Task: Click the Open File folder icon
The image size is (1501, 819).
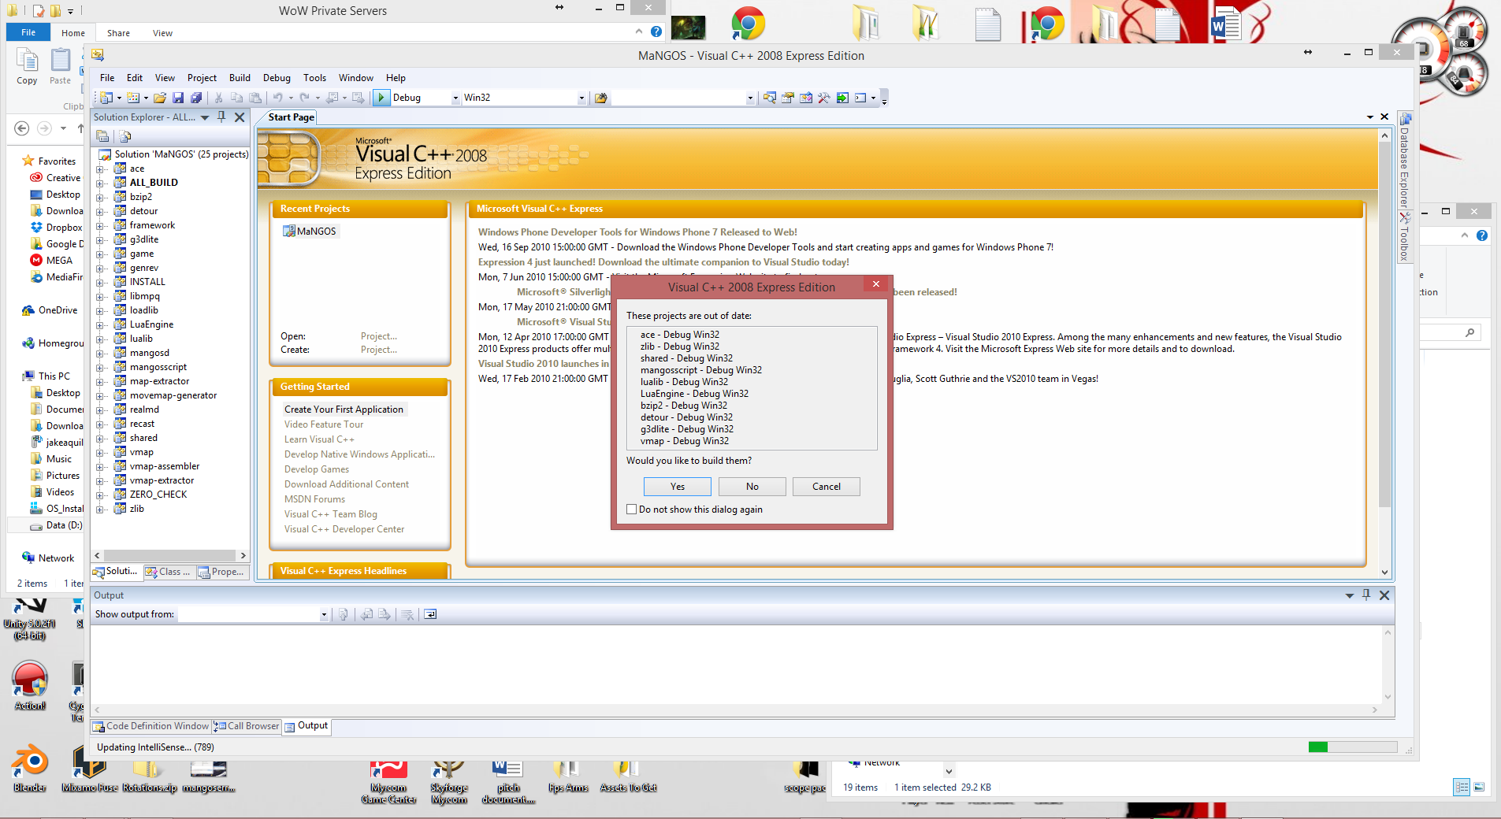Action: 160,98
